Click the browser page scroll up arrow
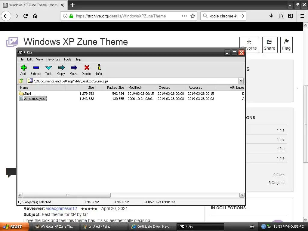The width and height of the screenshot is (308, 231). (306, 25)
